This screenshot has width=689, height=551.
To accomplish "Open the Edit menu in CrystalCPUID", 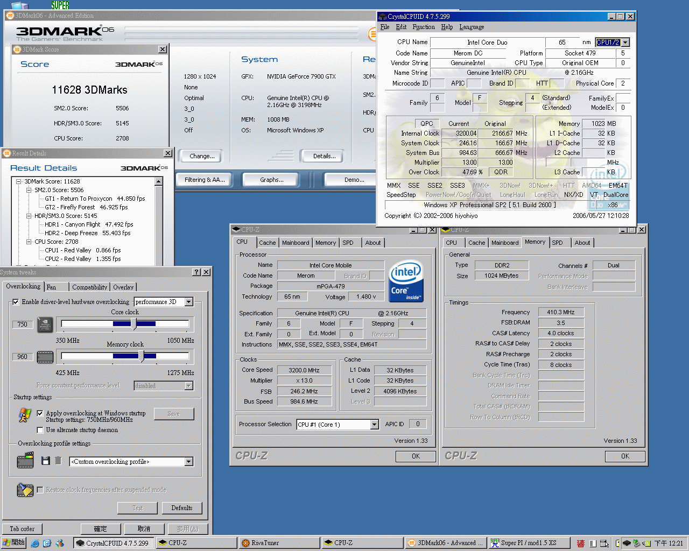I will [401, 27].
